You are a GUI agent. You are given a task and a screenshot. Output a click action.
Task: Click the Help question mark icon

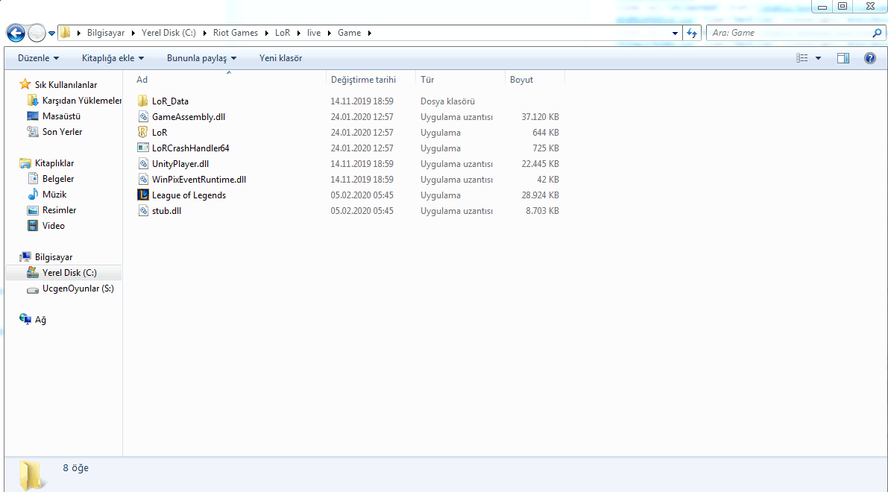pyautogui.click(x=870, y=57)
